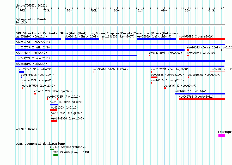The height and width of the screenshot is (165, 232).
Task: Click the esv32889 (deSmith2007) gain bar
Action: coord(156,39)
